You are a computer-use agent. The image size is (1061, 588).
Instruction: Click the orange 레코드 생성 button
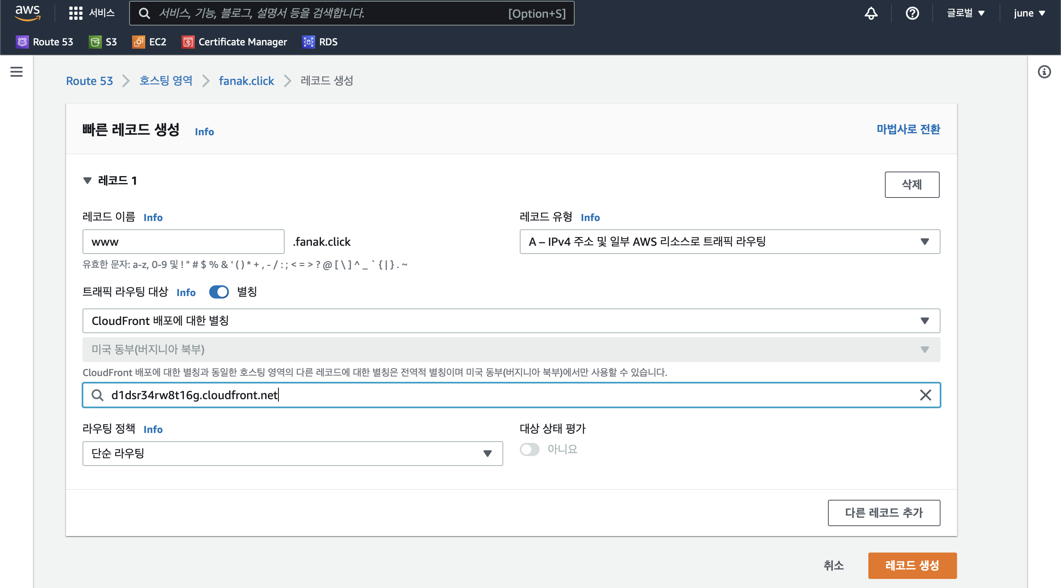(912, 566)
